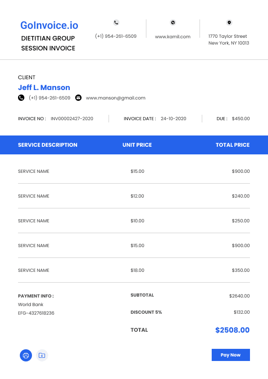
Task: Click the client name Jeff L. Manson
Action: 44,87
